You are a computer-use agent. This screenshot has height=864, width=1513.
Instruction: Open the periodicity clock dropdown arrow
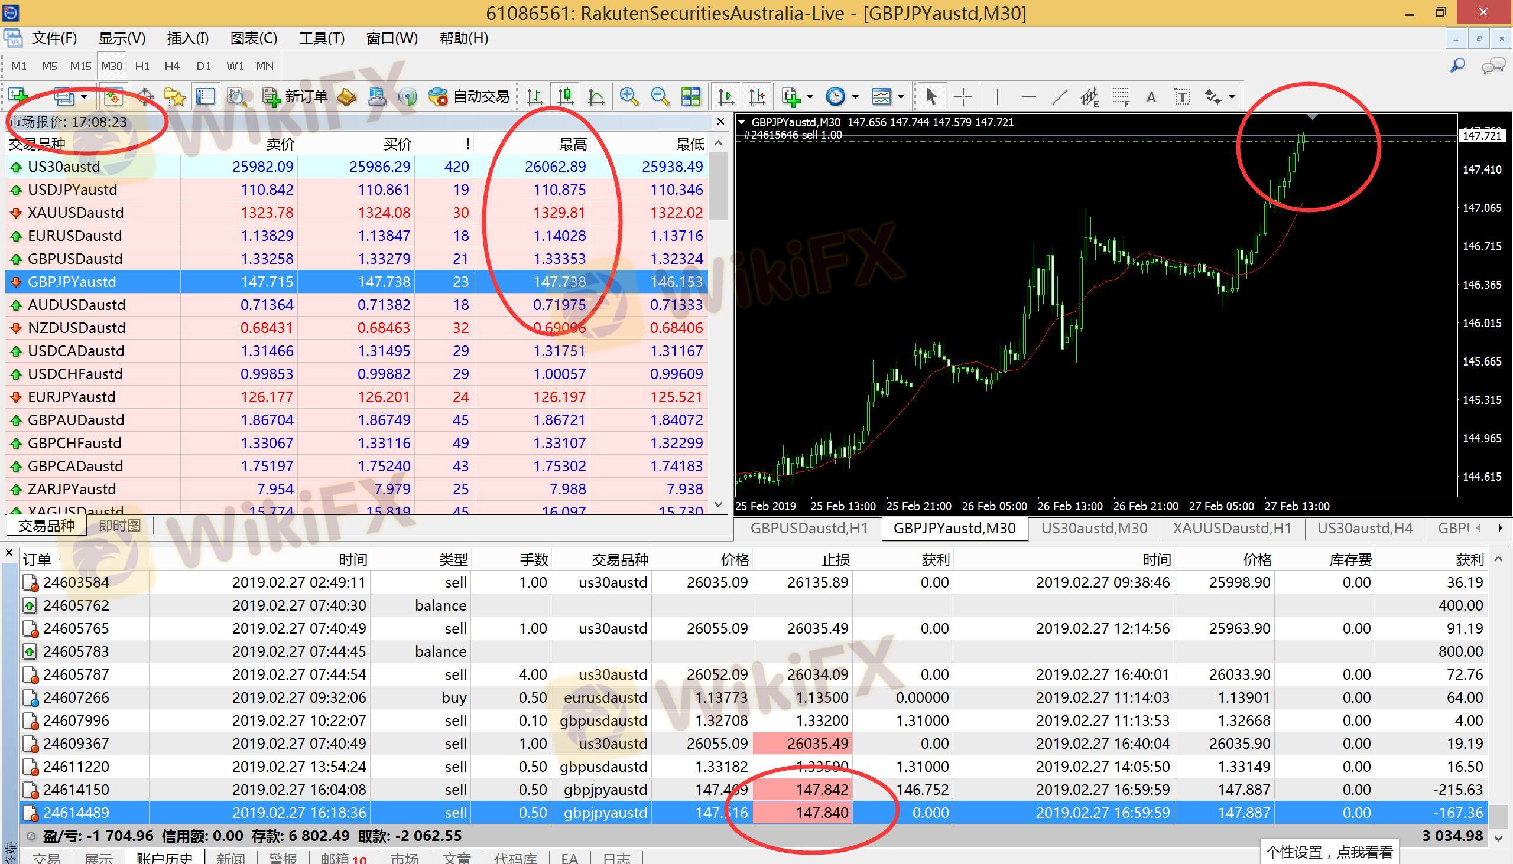pyautogui.click(x=855, y=97)
